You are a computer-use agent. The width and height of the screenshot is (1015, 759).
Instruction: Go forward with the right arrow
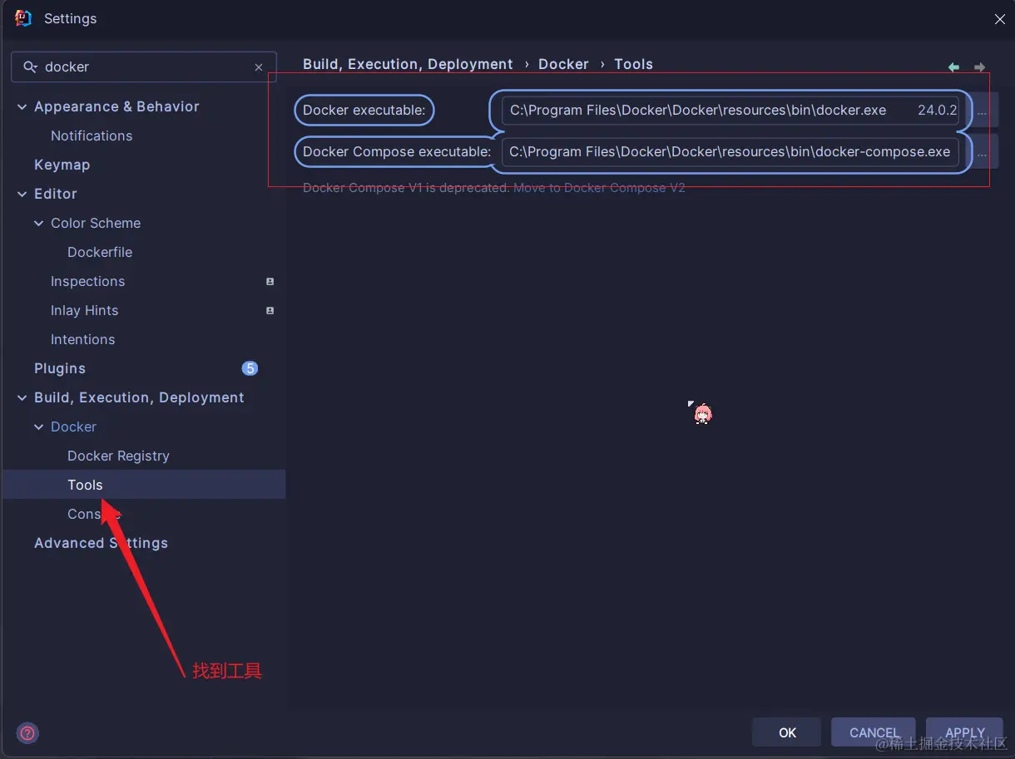pyautogui.click(x=979, y=67)
